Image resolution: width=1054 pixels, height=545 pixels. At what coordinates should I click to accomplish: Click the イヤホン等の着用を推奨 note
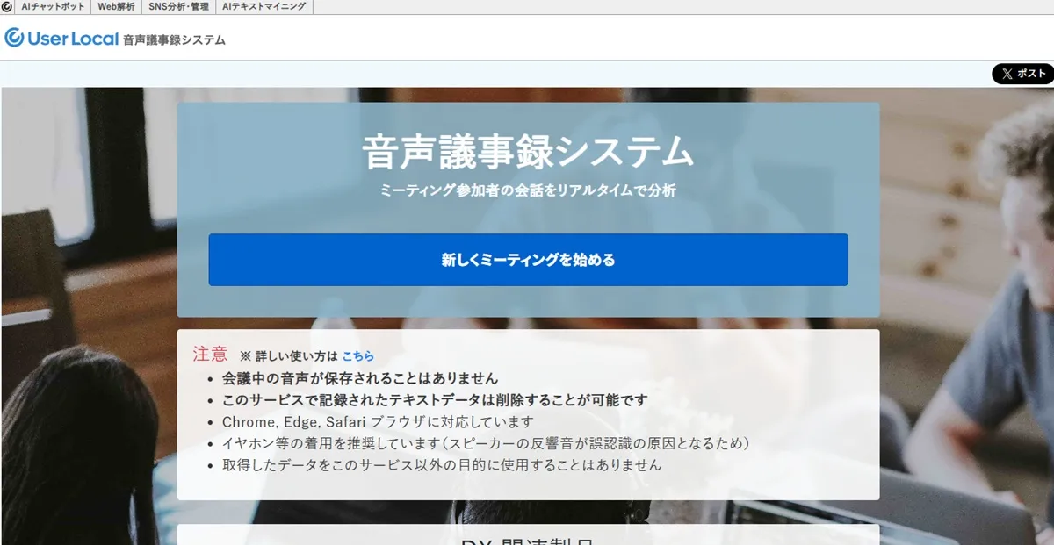(x=486, y=443)
